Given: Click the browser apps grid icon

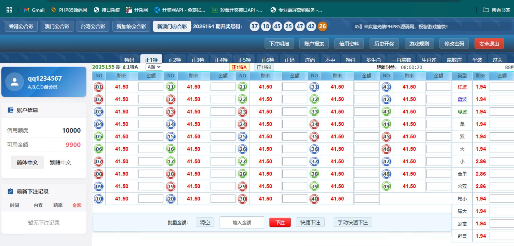Looking at the screenshot, I should [9, 10].
